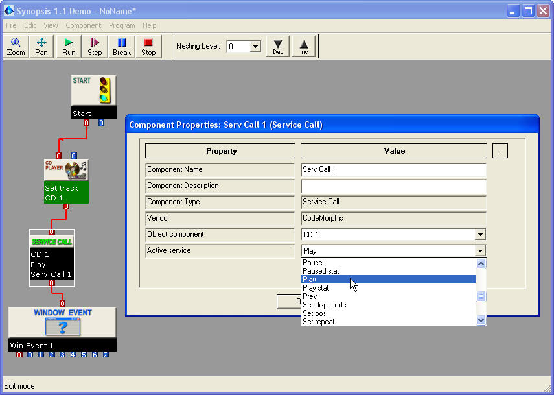Click the Break toolbar button

[x=122, y=46]
